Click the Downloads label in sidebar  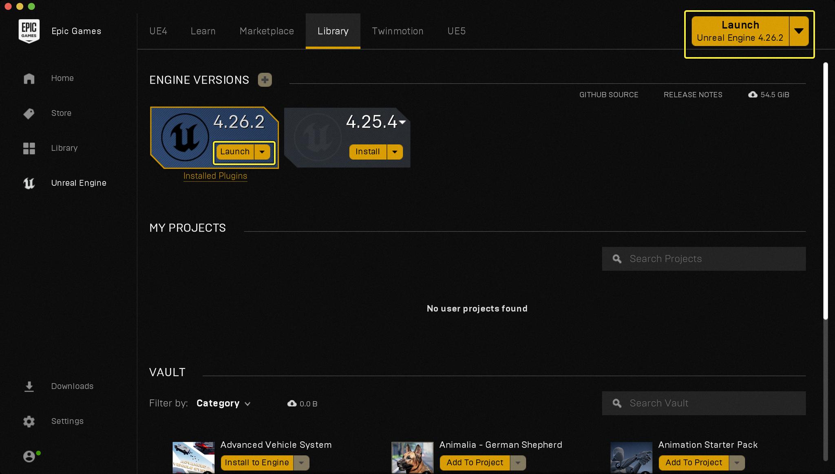tap(72, 386)
